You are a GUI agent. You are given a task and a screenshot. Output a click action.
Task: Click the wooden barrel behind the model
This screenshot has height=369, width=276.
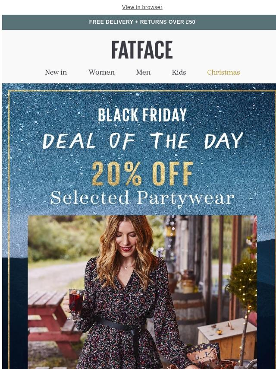(x=189, y=312)
